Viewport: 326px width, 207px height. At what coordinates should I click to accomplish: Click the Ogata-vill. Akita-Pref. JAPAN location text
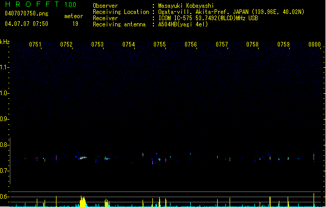(x=231, y=12)
